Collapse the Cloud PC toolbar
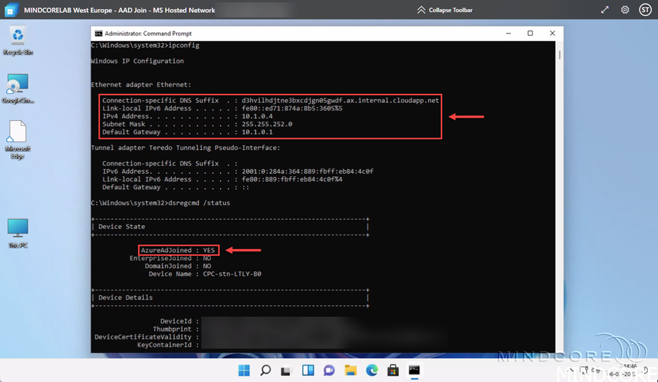This screenshot has width=658, height=382. coord(445,10)
